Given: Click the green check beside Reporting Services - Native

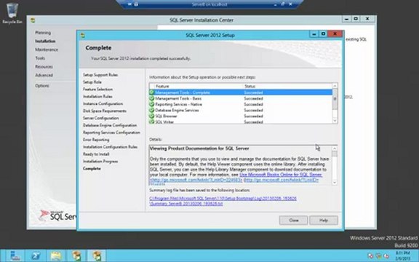Looking at the screenshot, I should coord(151,104).
